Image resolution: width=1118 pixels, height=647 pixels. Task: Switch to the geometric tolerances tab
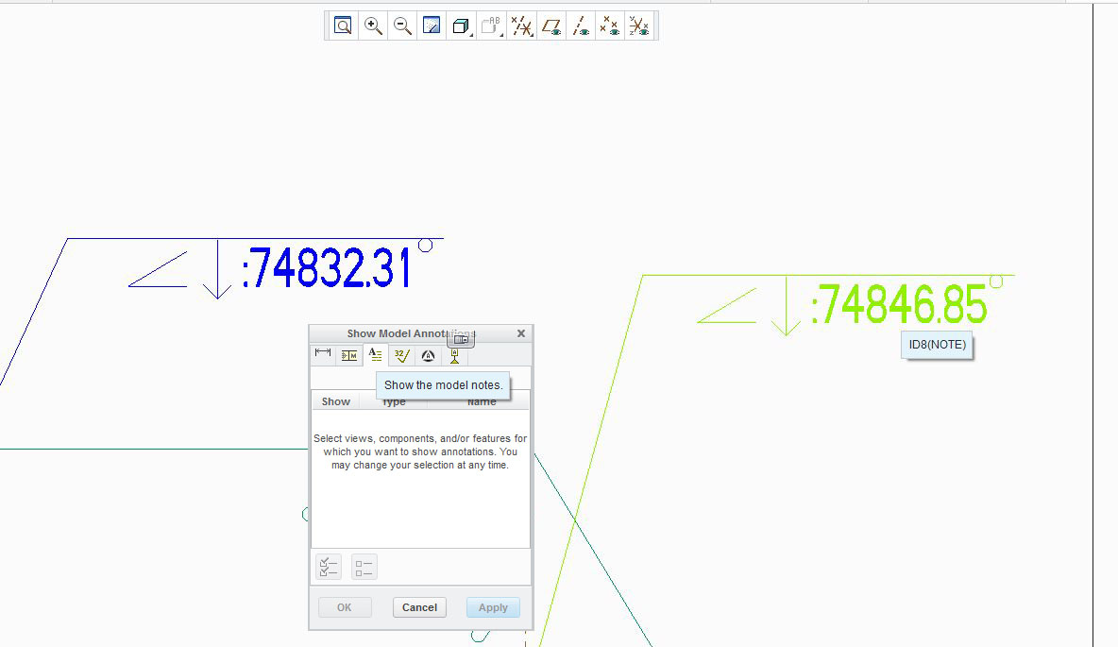pos(349,354)
